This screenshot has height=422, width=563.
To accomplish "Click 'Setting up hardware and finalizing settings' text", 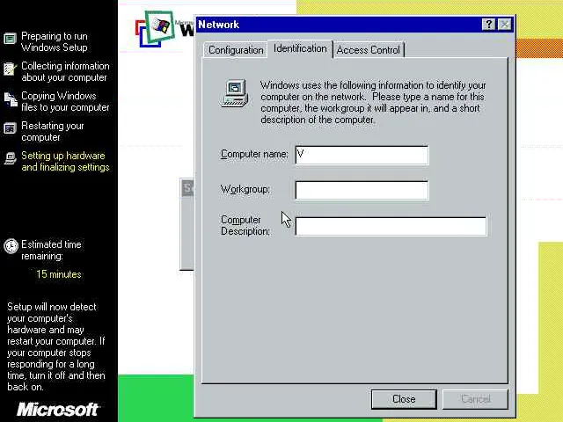I will (65, 161).
